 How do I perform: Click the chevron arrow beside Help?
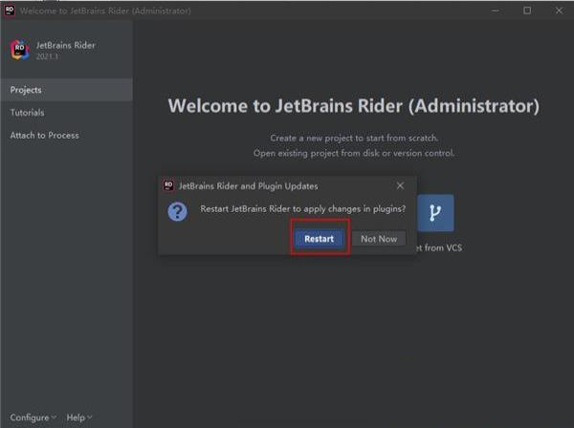pos(90,417)
